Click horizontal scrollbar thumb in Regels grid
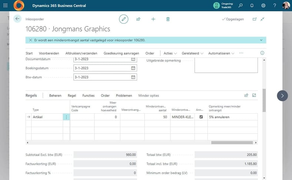Image resolution: width=292 pixels, height=180 pixels. point(232,143)
